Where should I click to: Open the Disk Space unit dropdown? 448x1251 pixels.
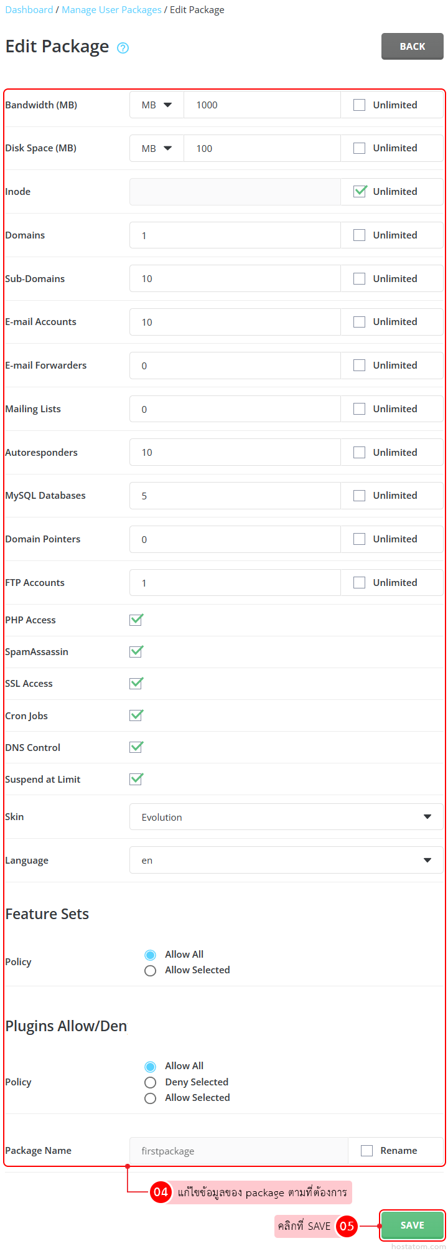(x=157, y=148)
